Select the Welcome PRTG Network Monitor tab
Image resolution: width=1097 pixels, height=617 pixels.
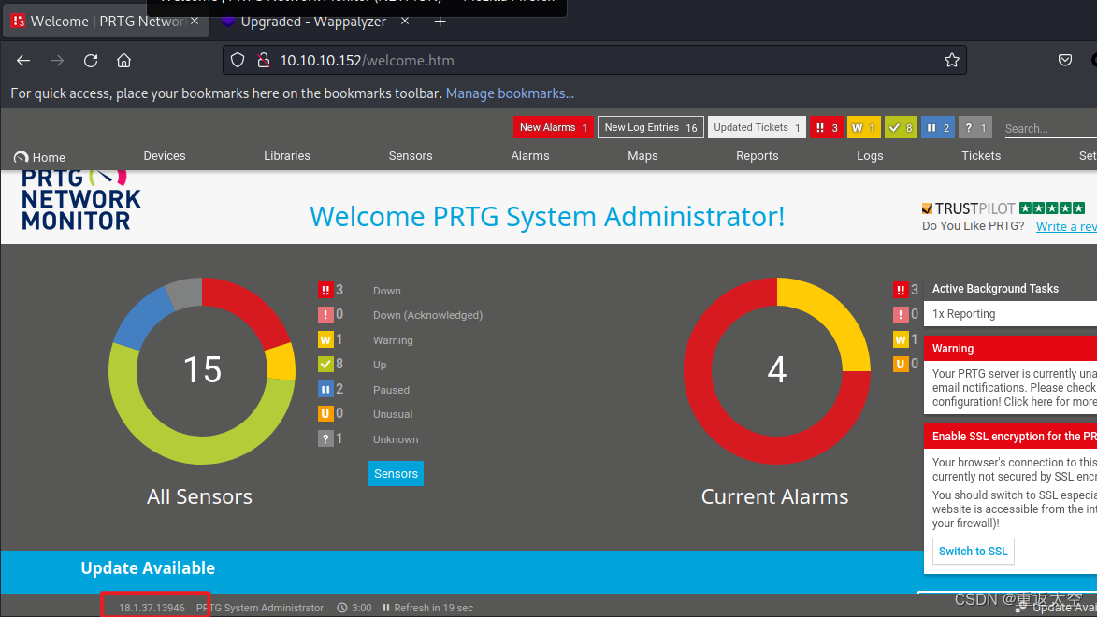pyautogui.click(x=107, y=22)
